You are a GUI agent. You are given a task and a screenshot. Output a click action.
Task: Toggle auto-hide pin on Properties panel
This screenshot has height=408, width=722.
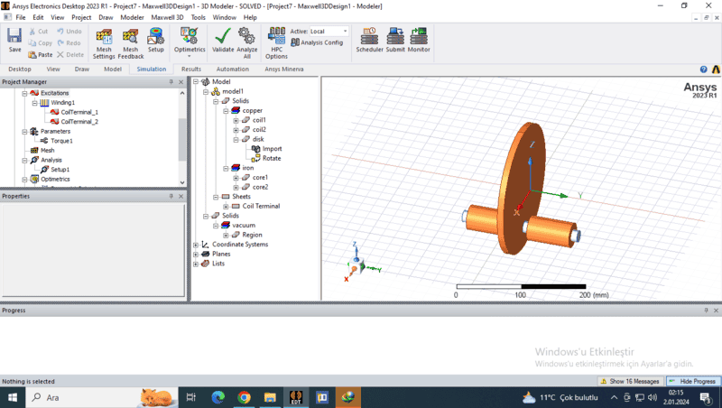tap(171, 196)
